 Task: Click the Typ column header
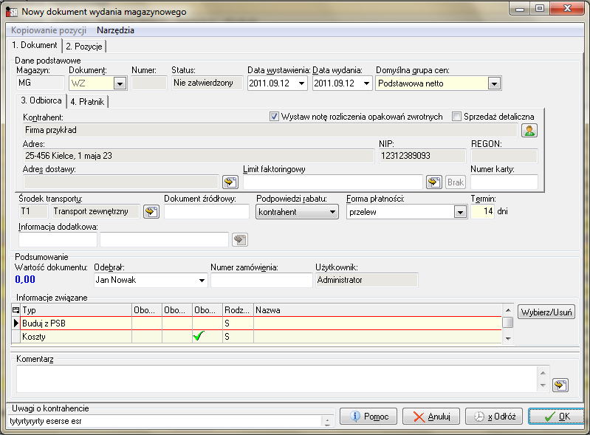tap(75, 310)
